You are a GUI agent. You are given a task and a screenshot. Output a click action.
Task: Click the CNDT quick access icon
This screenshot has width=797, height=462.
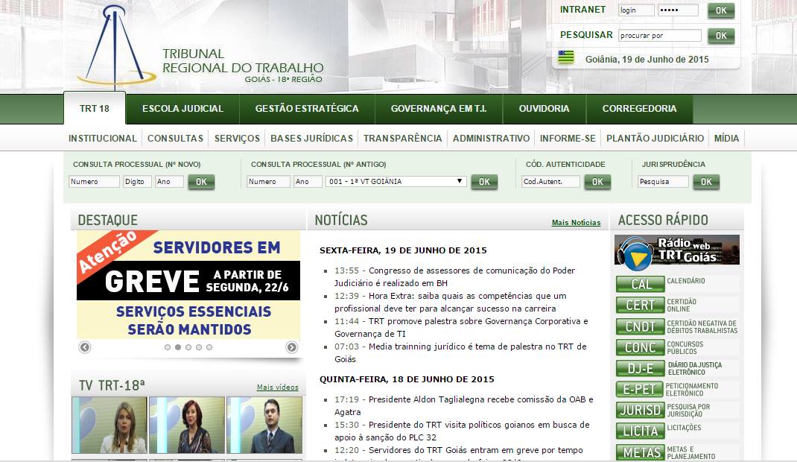pos(640,326)
